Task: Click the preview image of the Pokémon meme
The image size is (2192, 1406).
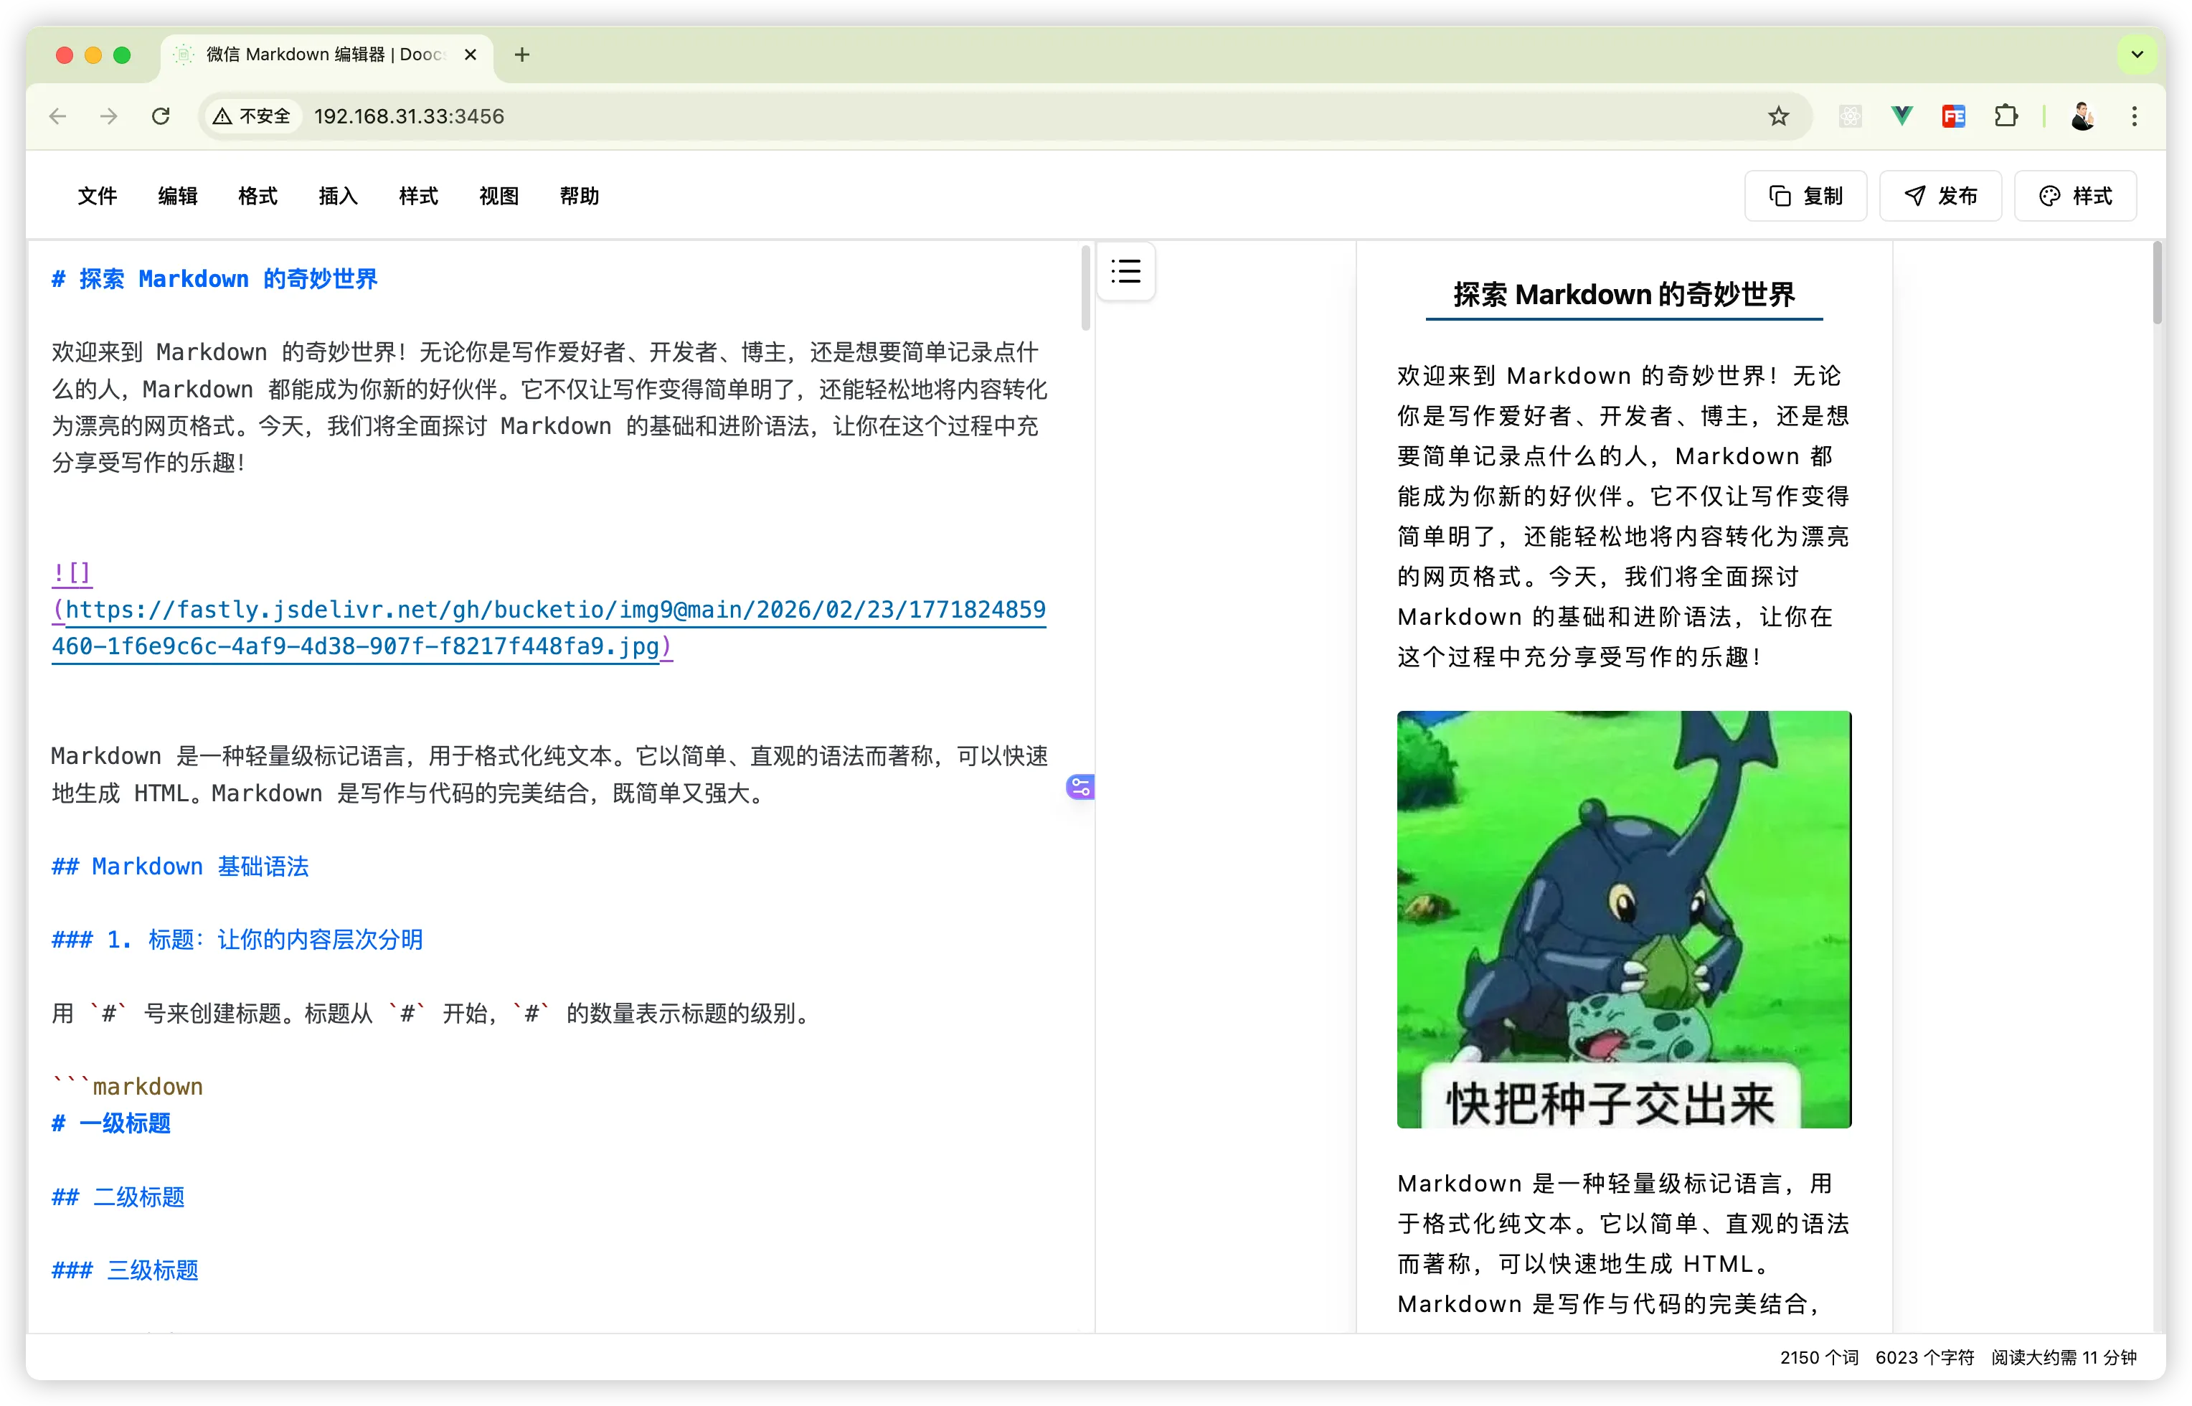Action: click(1624, 920)
